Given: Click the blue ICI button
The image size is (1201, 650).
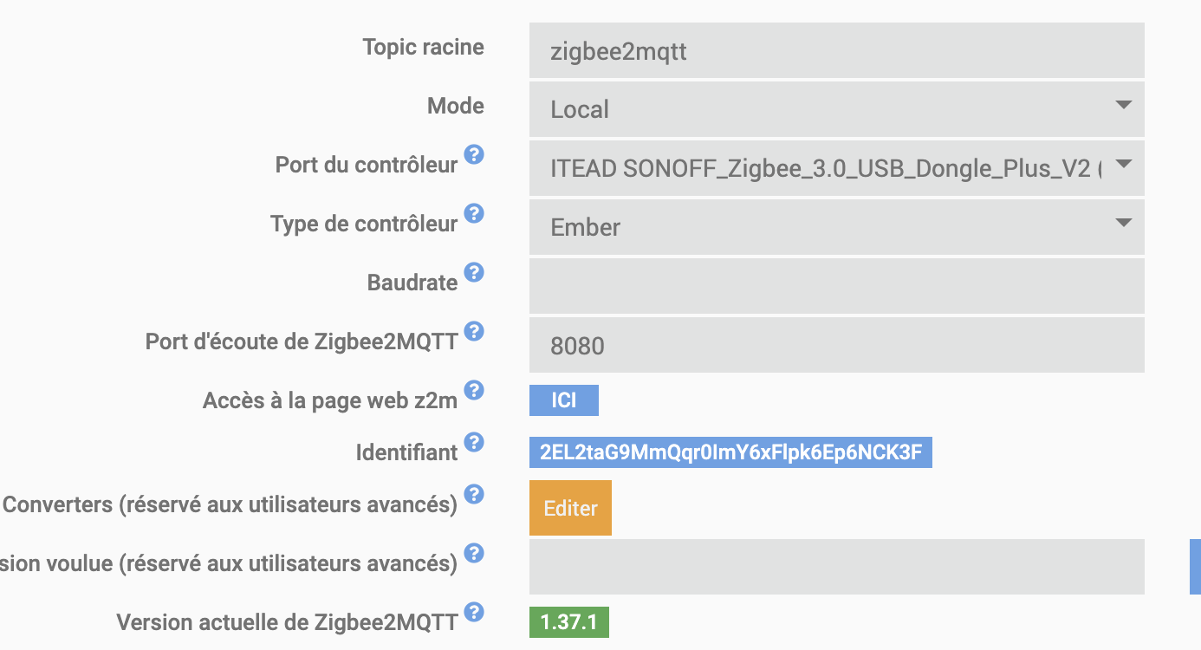Looking at the screenshot, I should click(564, 400).
